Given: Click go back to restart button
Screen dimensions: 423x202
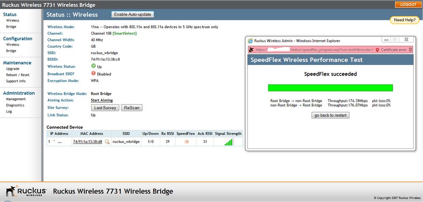Looking at the screenshot, I should 330,116.
